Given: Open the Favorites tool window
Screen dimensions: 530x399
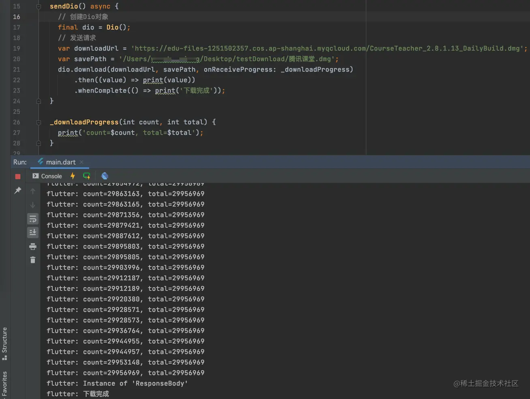Looking at the screenshot, I should click(4, 384).
